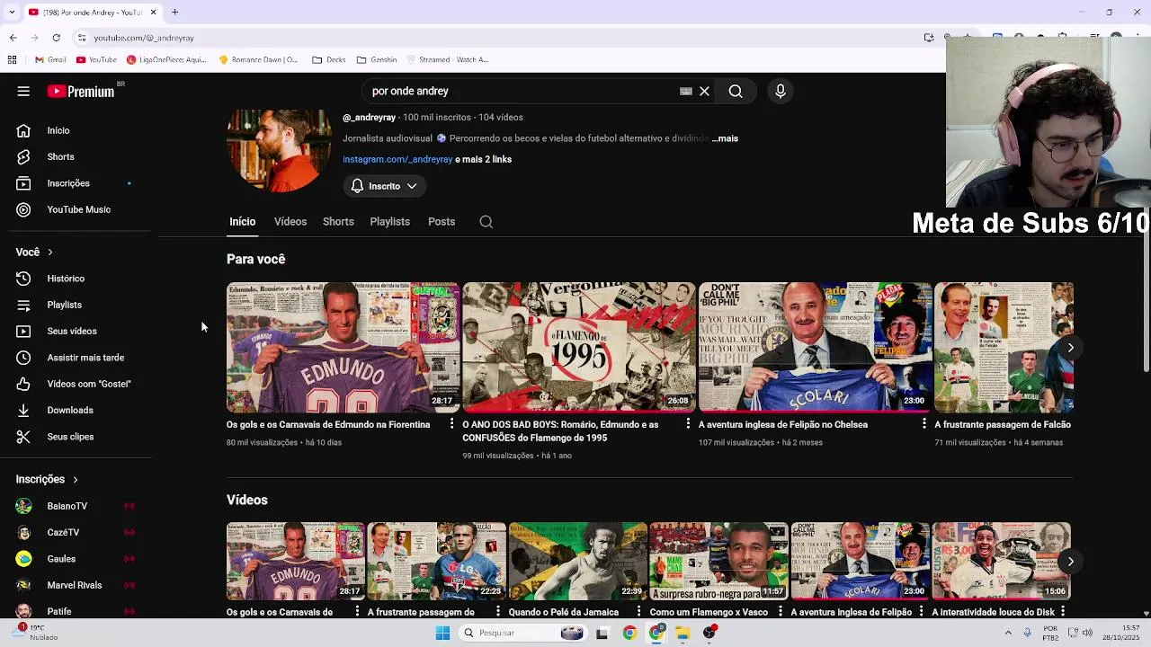This screenshot has height=647, width=1151.
Task: Click the taskbar Pesquisar search box
Action: pyautogui.click(x=522, y=633)
